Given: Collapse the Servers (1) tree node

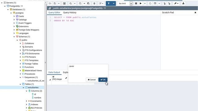Looking at the screenshot, I should pyautogui.click(x=2, y=3).
